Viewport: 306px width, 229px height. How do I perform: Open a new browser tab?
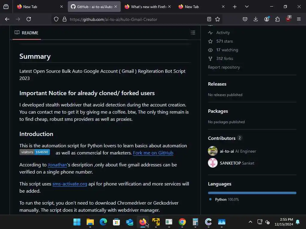(x=235, y=7)
